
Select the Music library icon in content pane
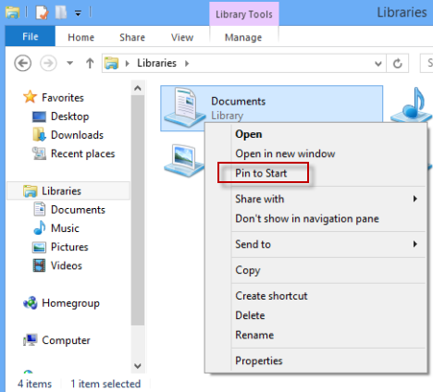412,104
